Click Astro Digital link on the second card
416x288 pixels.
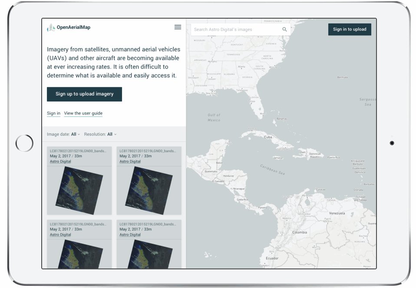130,161
